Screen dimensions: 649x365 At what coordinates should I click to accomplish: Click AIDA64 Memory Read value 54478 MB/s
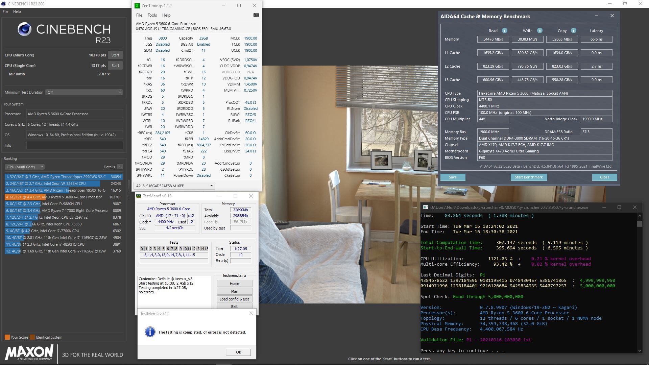pos(493,39)
